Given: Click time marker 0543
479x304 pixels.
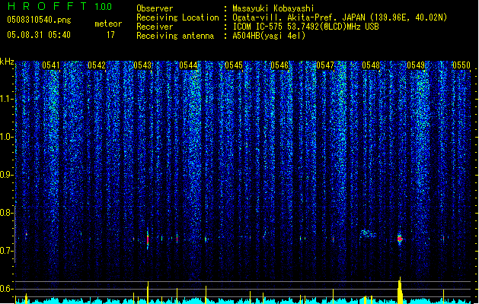Looking at the screenshot, I should click(x=142, y=65).
